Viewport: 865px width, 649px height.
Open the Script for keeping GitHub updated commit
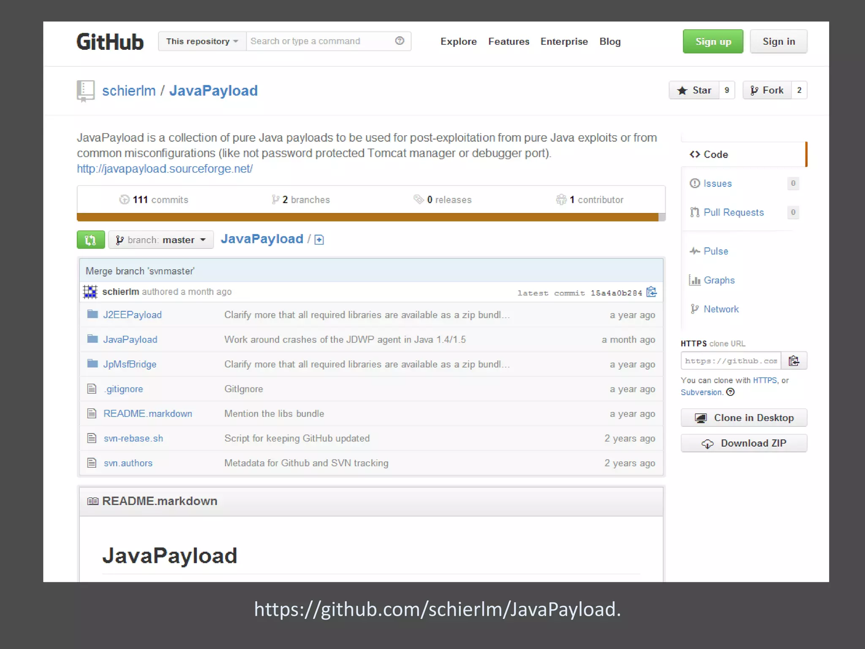click(x=297, y=438)
